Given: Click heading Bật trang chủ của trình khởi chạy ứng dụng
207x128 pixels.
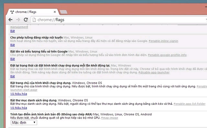Looking at the screenshot, I should point(41,83).
